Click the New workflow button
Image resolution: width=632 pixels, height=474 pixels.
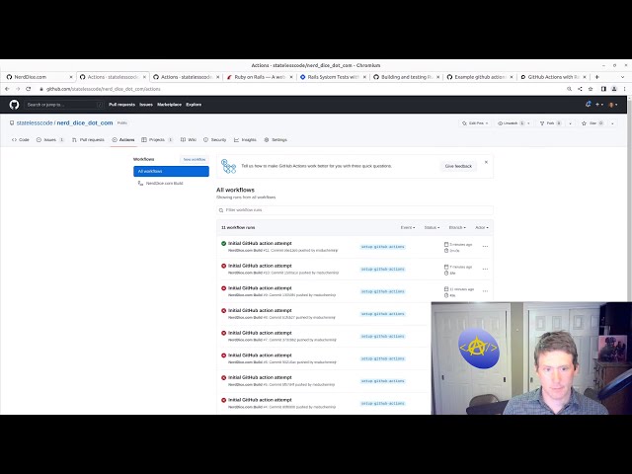coord(195,160)
